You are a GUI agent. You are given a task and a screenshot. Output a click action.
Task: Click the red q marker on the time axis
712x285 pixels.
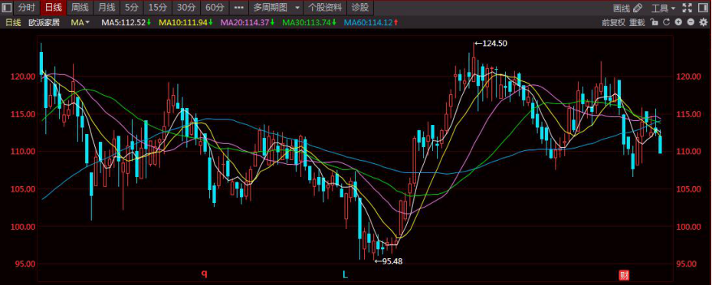(205, 274)
